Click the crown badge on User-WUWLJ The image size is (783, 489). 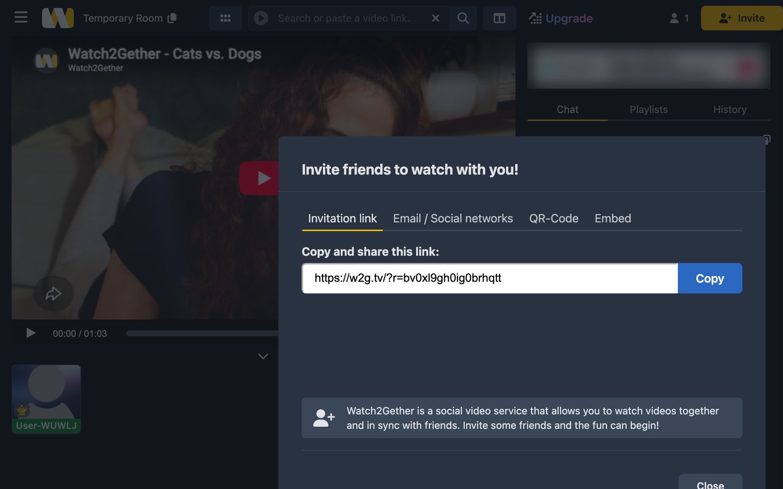tap(22, 410)
